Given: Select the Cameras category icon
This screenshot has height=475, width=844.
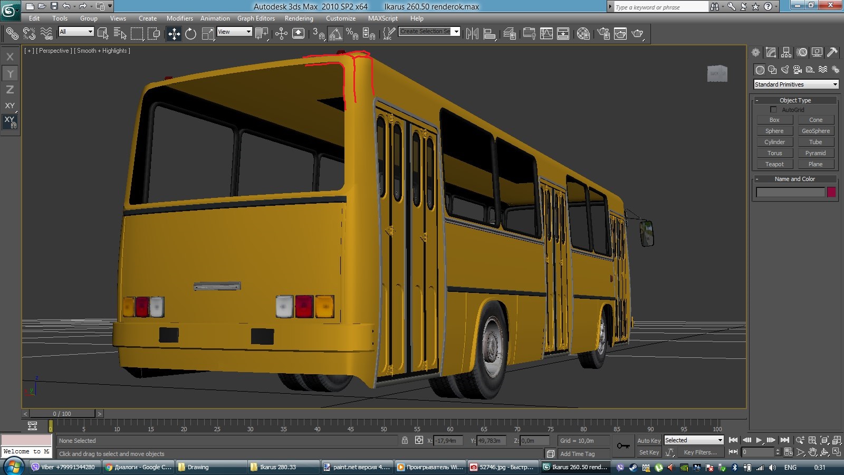Looking at the screenshot, I should pos(798,70).
